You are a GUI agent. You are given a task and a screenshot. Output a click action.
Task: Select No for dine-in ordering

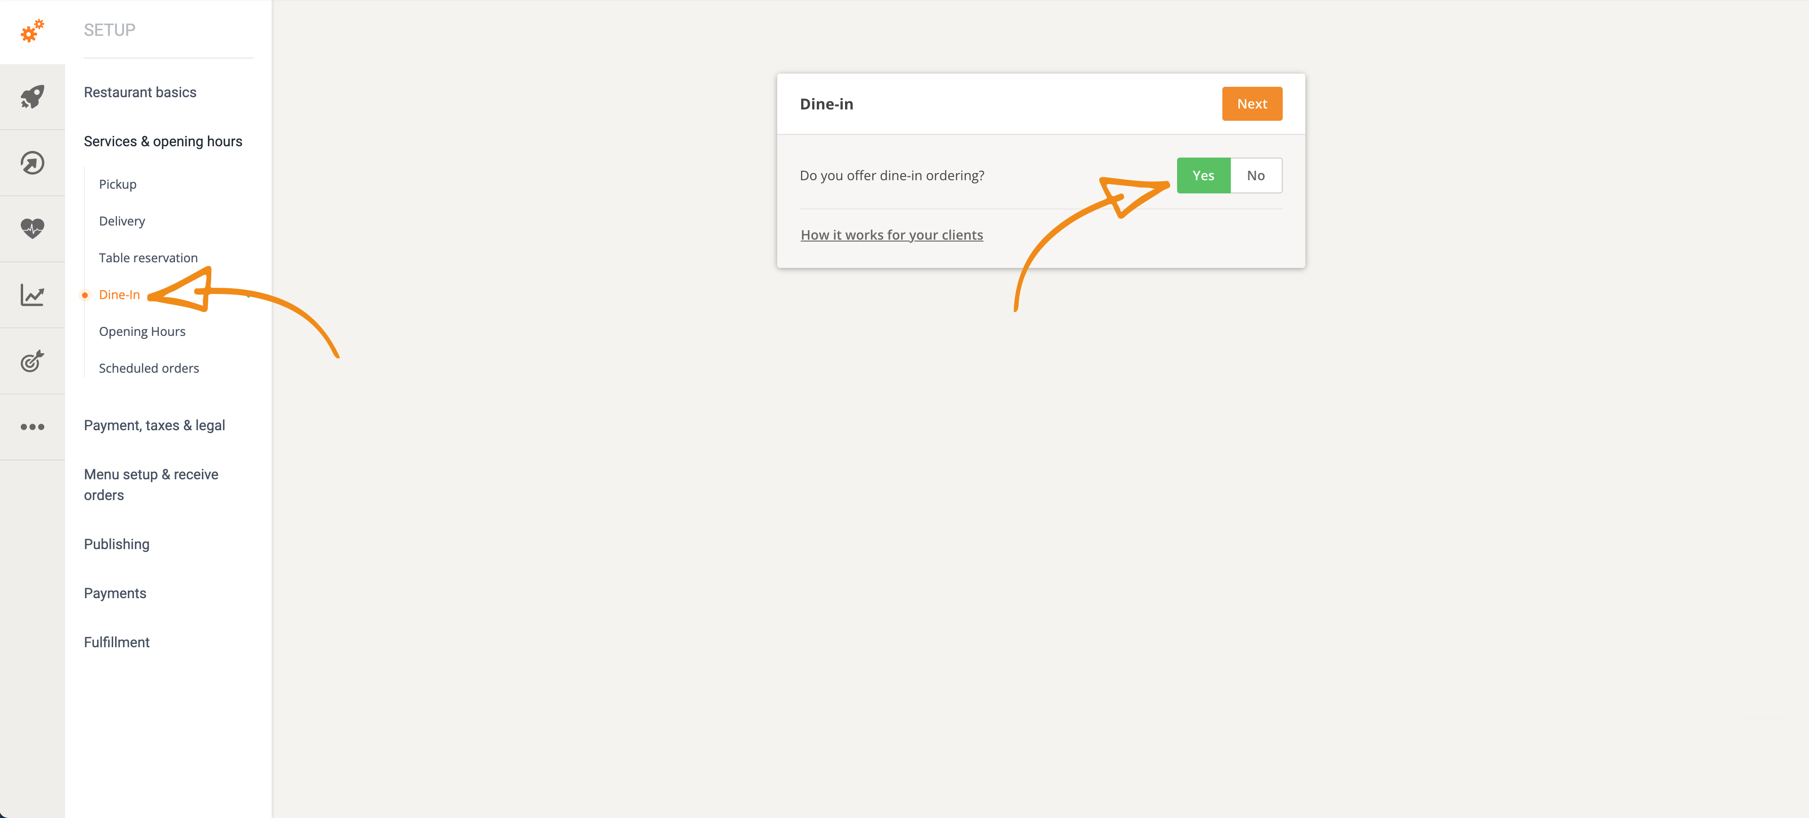tap(1256, 175)
